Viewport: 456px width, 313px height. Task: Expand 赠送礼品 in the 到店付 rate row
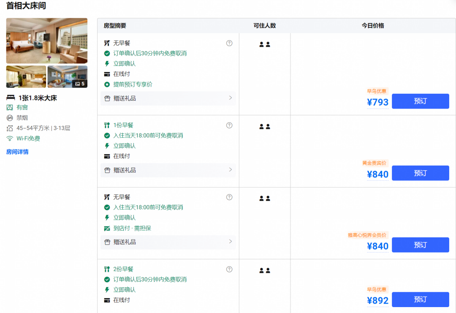[168, 242]
